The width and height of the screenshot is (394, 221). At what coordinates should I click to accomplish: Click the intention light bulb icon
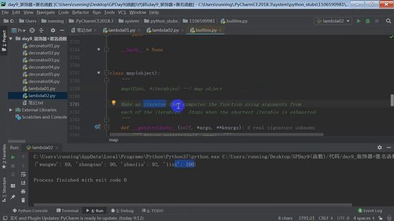coord(113,103)
